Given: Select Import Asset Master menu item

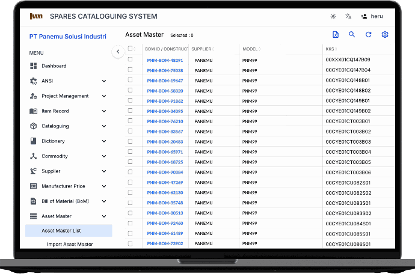Looking at the screenshot, I should click(70, 244).
